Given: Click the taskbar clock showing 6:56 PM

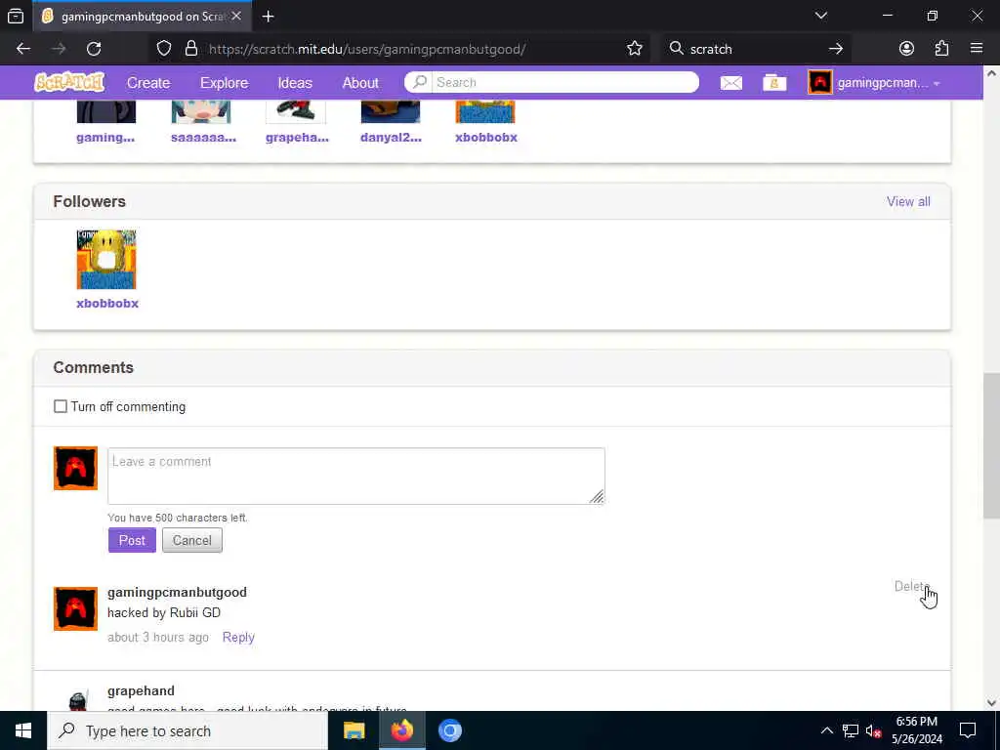Looking at the screenshot, I should (x=916, y=730).
